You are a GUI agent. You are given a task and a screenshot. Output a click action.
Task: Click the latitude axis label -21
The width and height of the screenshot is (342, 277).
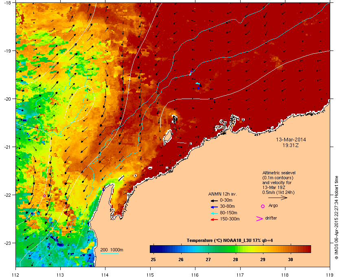[x=8, y=147]
